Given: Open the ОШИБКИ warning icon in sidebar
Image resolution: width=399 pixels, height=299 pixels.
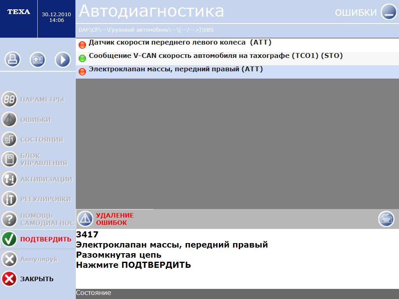Looking at the screenshot, I should (x=9, y=119).
